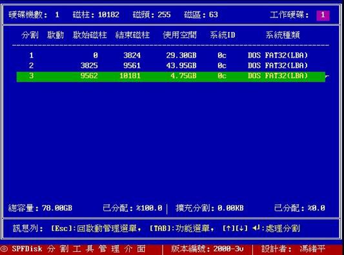This screenshot has width=344, height=255.
Task: Click the 結束磁柱 column header
Action: tap(132, 35)
